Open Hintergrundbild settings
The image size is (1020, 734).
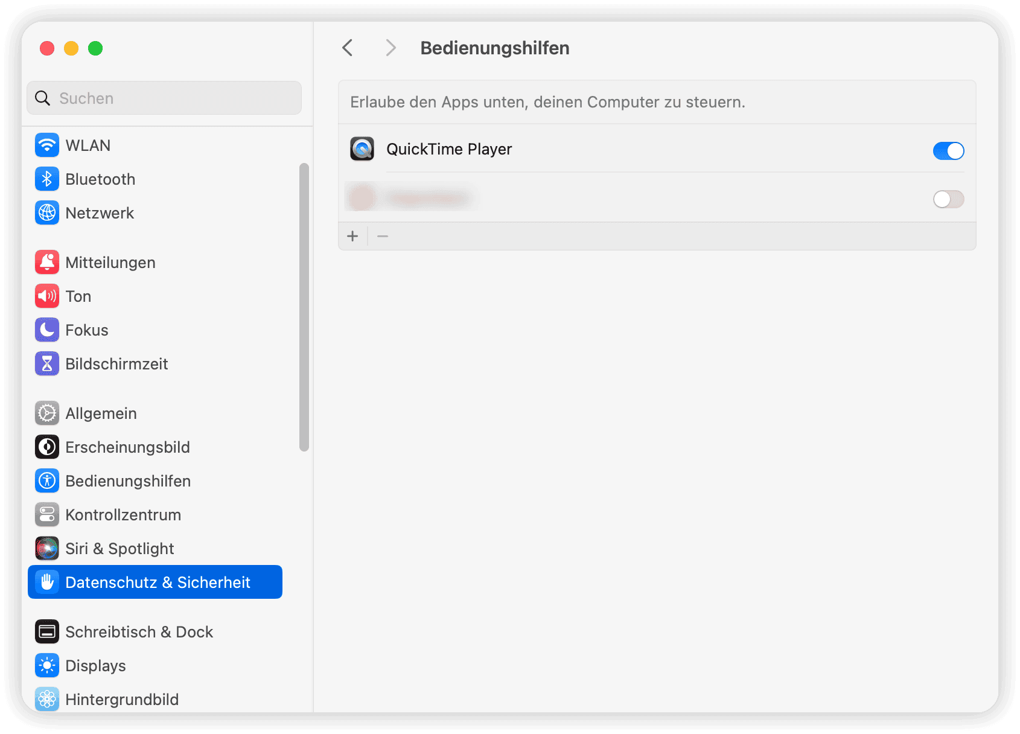click(x=155, y=699)
